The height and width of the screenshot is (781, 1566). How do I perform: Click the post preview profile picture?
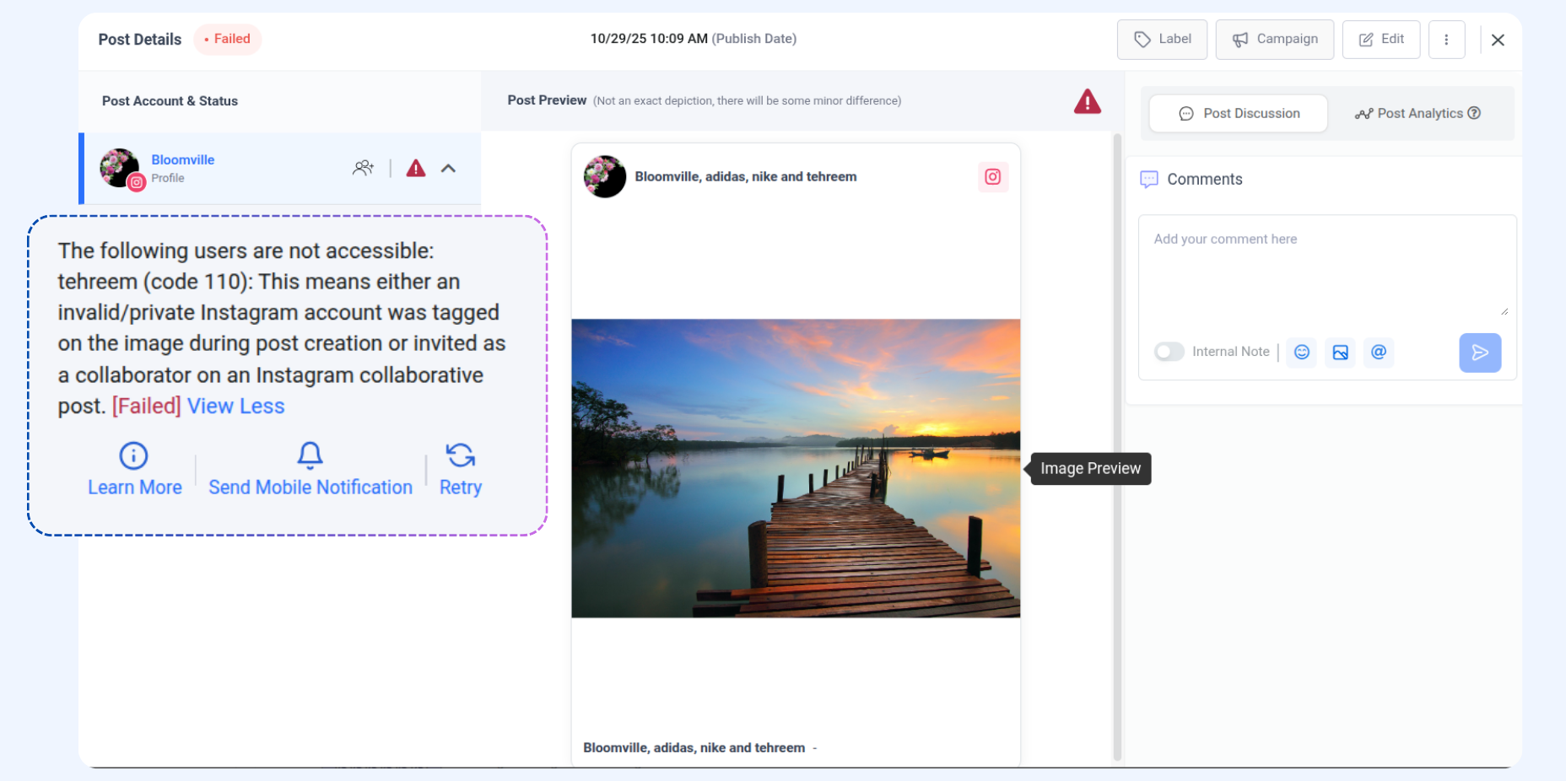tap(605, 176)
